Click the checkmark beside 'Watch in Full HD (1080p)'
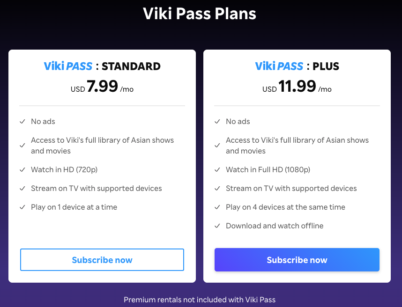402x307 pixels. [217, 169]
